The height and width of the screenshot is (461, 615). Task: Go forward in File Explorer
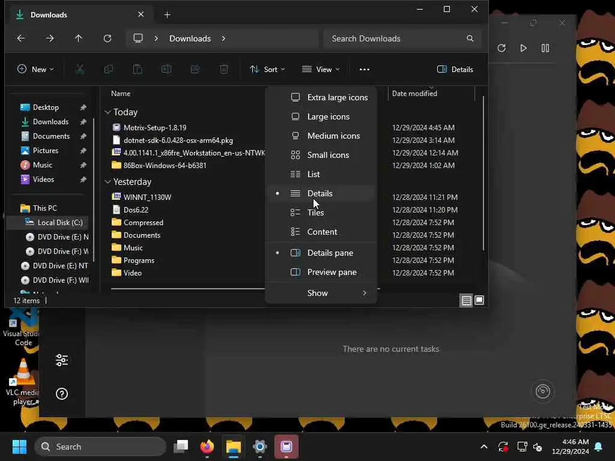coord(50,38)
